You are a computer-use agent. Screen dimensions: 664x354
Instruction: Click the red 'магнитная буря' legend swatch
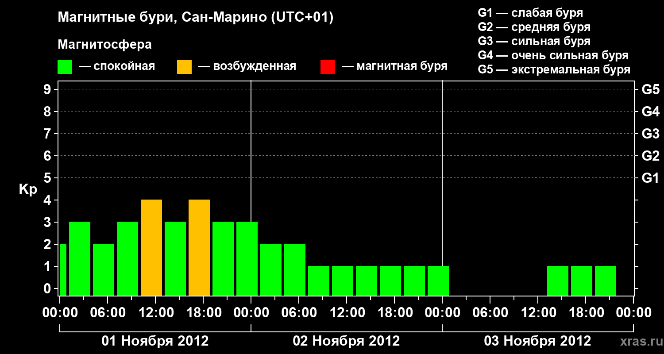click(328, 67)
